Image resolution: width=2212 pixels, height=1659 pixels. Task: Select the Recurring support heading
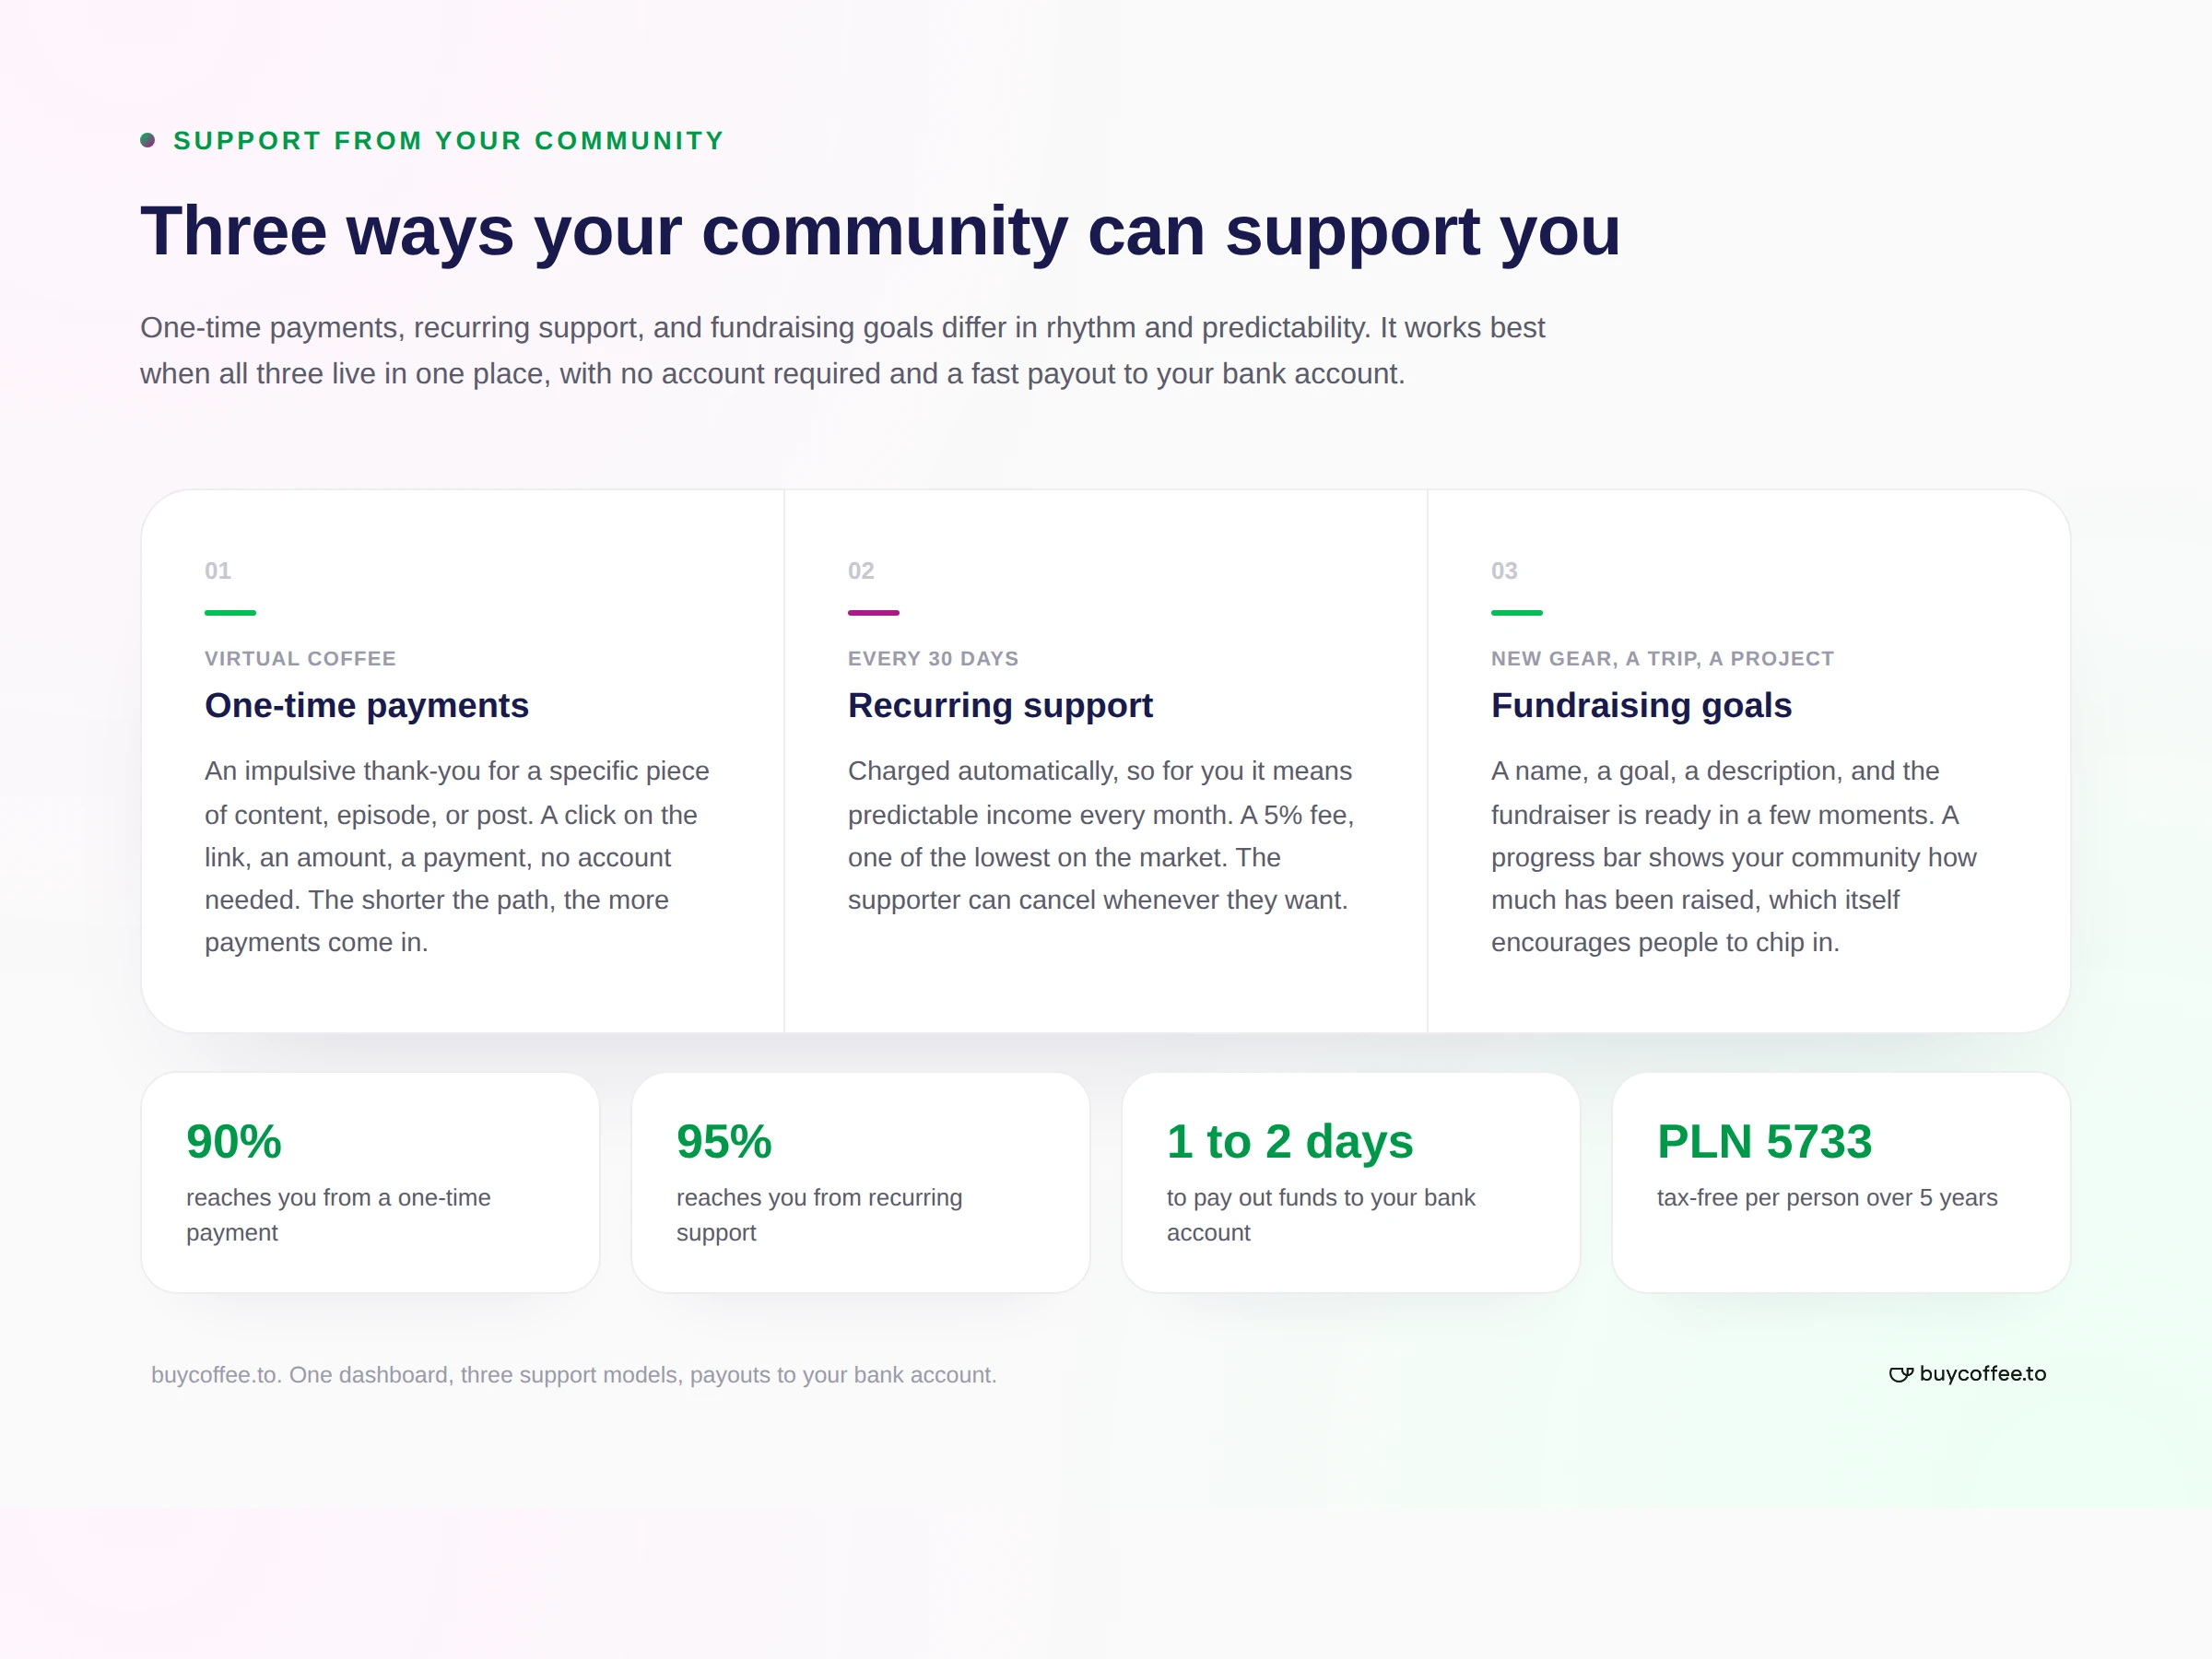tap(1000, 705)
